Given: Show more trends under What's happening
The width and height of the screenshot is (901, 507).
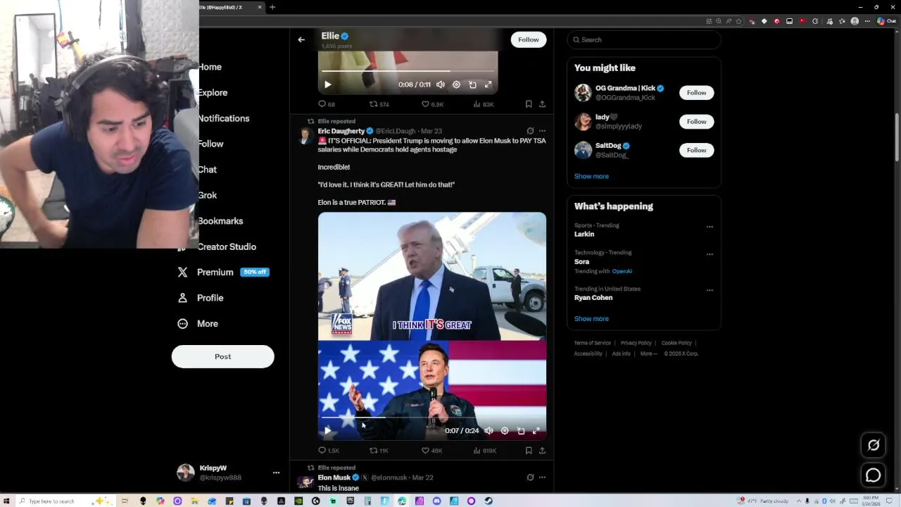Looking at the screenshot, I should click(591, 318).
